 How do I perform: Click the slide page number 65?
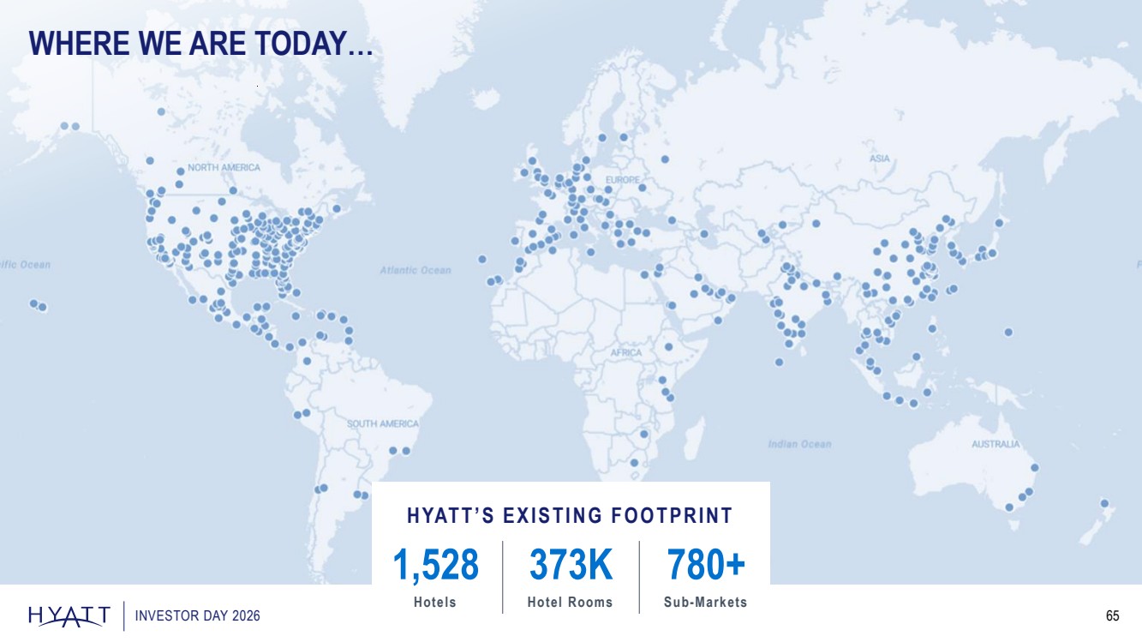point(1113,616)
